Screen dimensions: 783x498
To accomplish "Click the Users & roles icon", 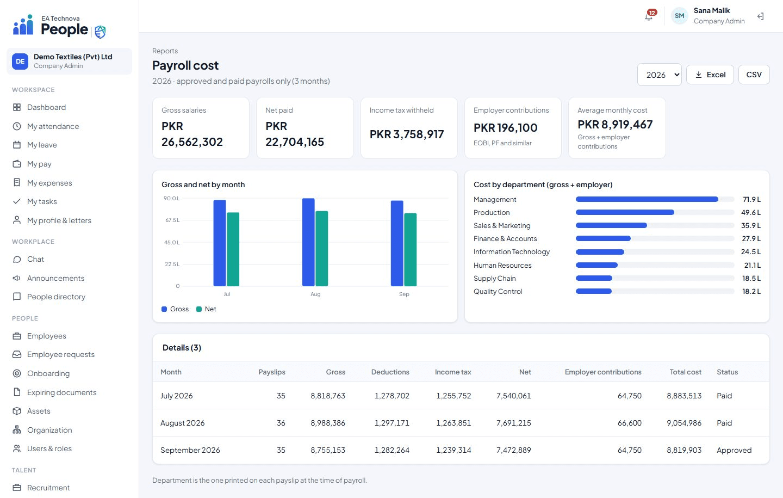I will (x=17, y=448).
